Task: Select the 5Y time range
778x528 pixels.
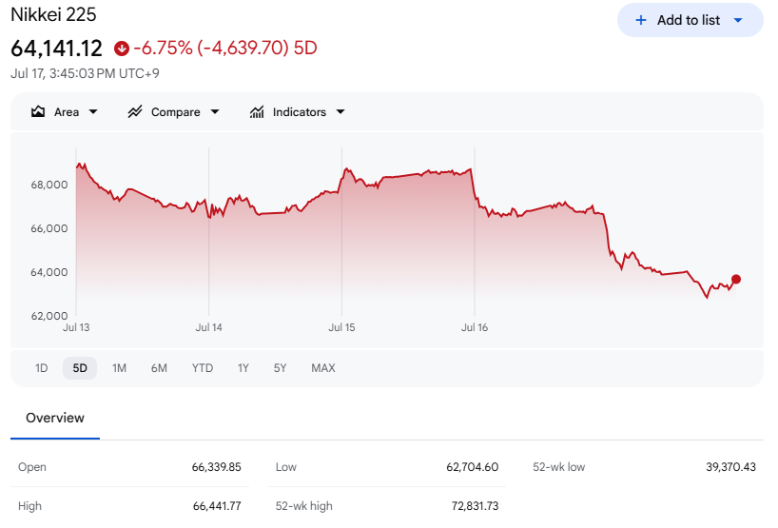Action: (x=281, y=368)
